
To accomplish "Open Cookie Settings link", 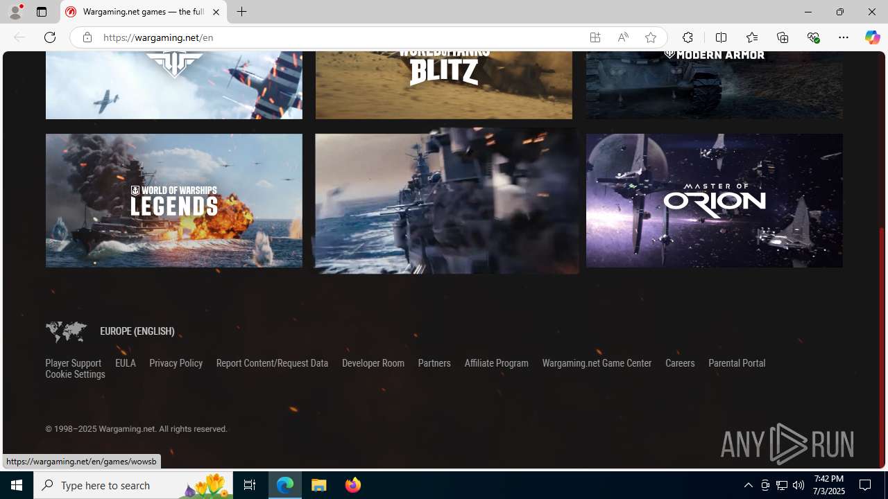I will pyautogui.click(x=75, y=374).
